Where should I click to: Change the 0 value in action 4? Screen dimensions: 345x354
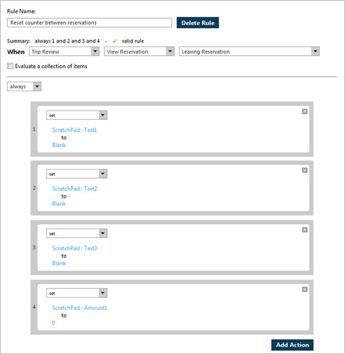53,323
